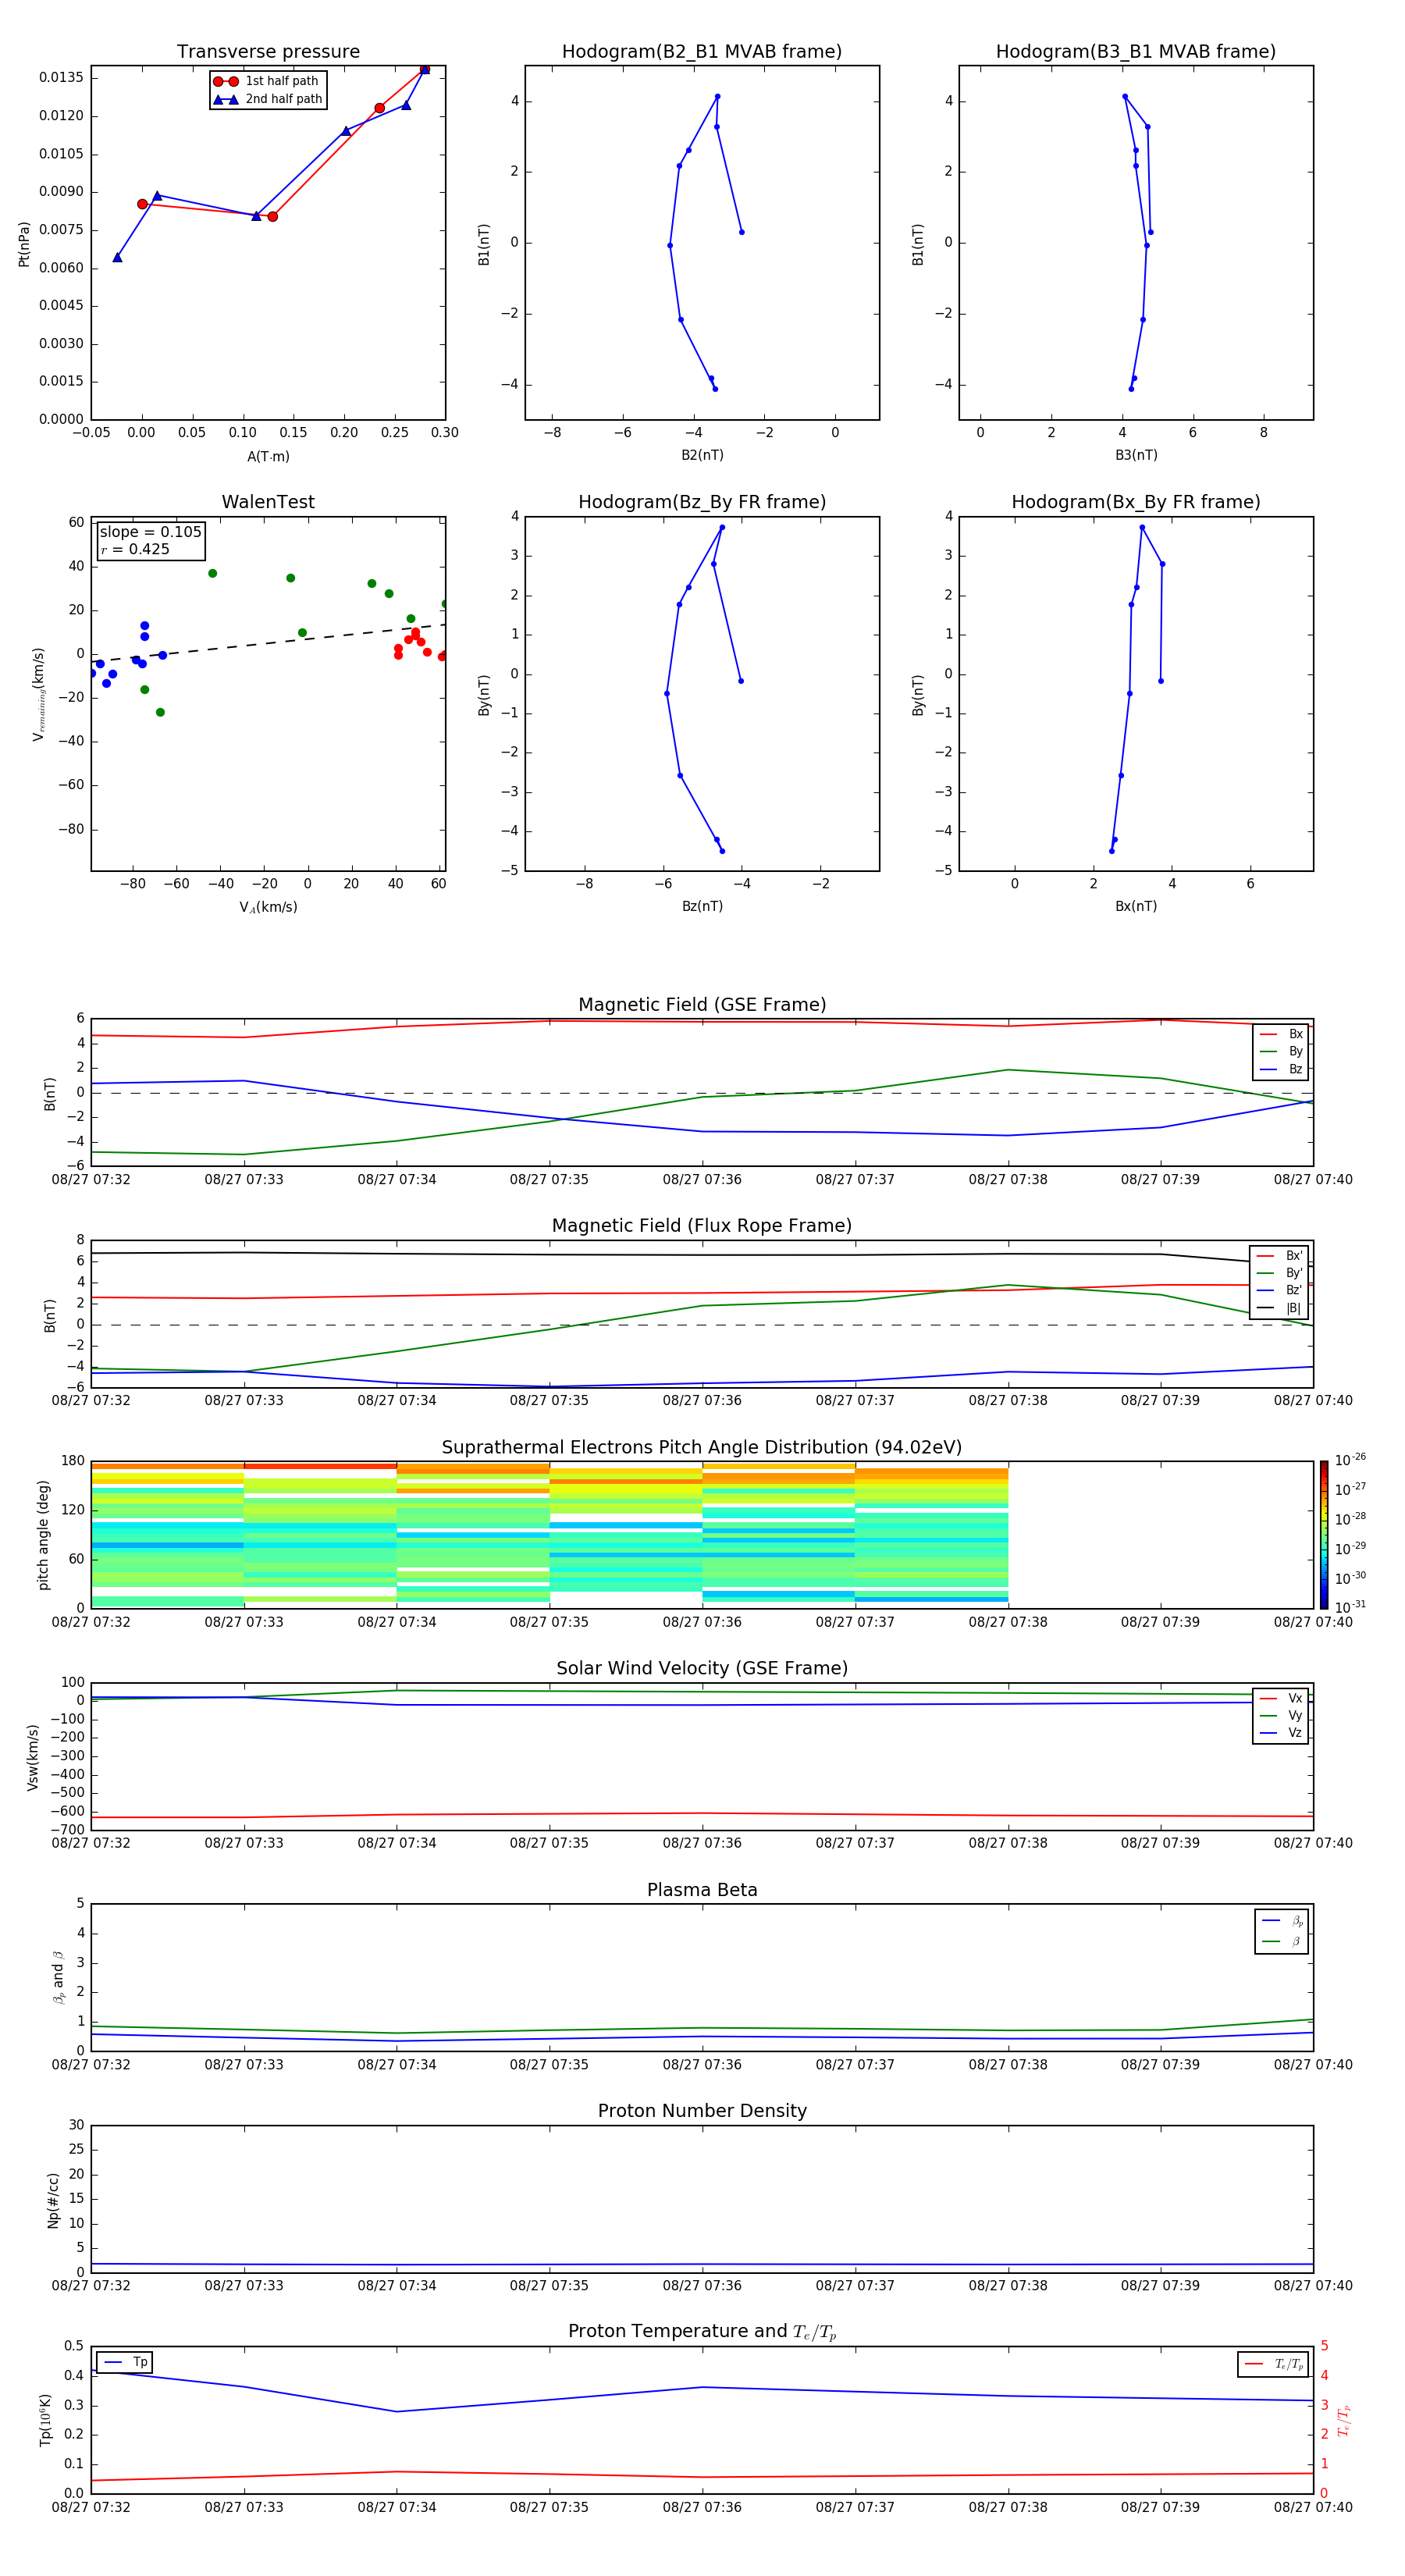This screenshot has height=2576, width=1405.
Task: Click the Pt(nPa) y-axis label
Action: tap(24, 244)
